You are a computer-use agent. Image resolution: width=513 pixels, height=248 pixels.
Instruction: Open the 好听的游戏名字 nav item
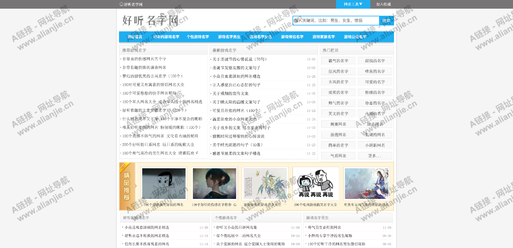(x=166, y=37)
